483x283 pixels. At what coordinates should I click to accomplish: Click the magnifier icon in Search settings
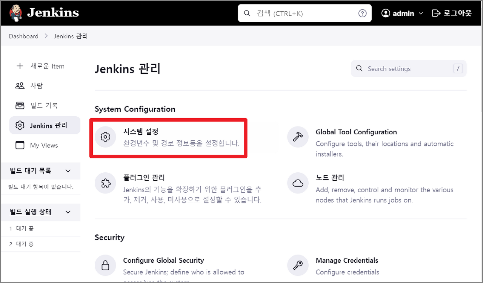pyautogui.click(x=360, y=69)
